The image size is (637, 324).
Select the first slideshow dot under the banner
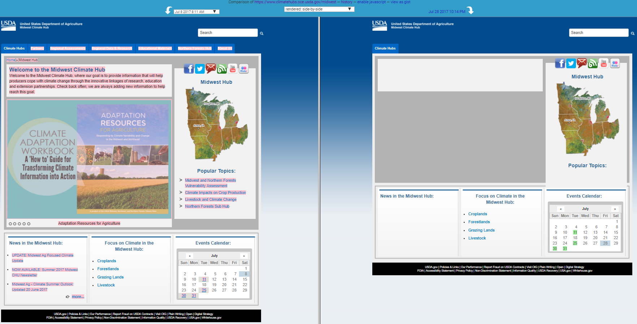(10, 224)
